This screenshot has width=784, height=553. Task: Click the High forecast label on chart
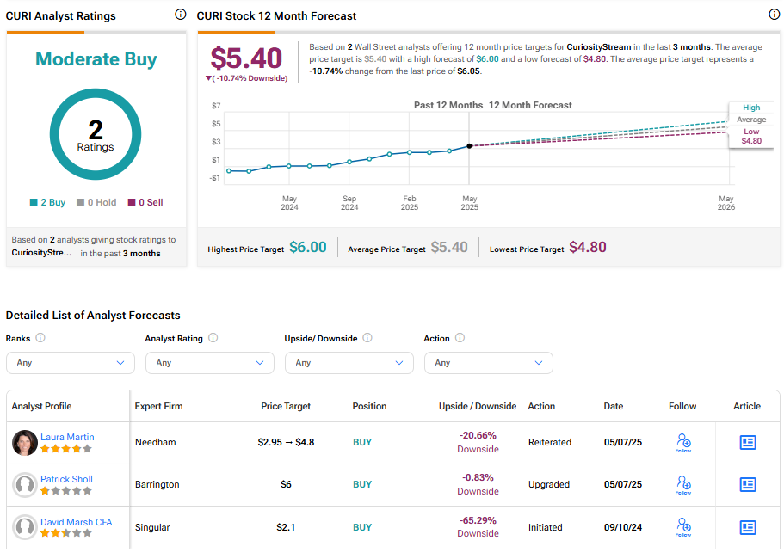click(x=751, y=108)
